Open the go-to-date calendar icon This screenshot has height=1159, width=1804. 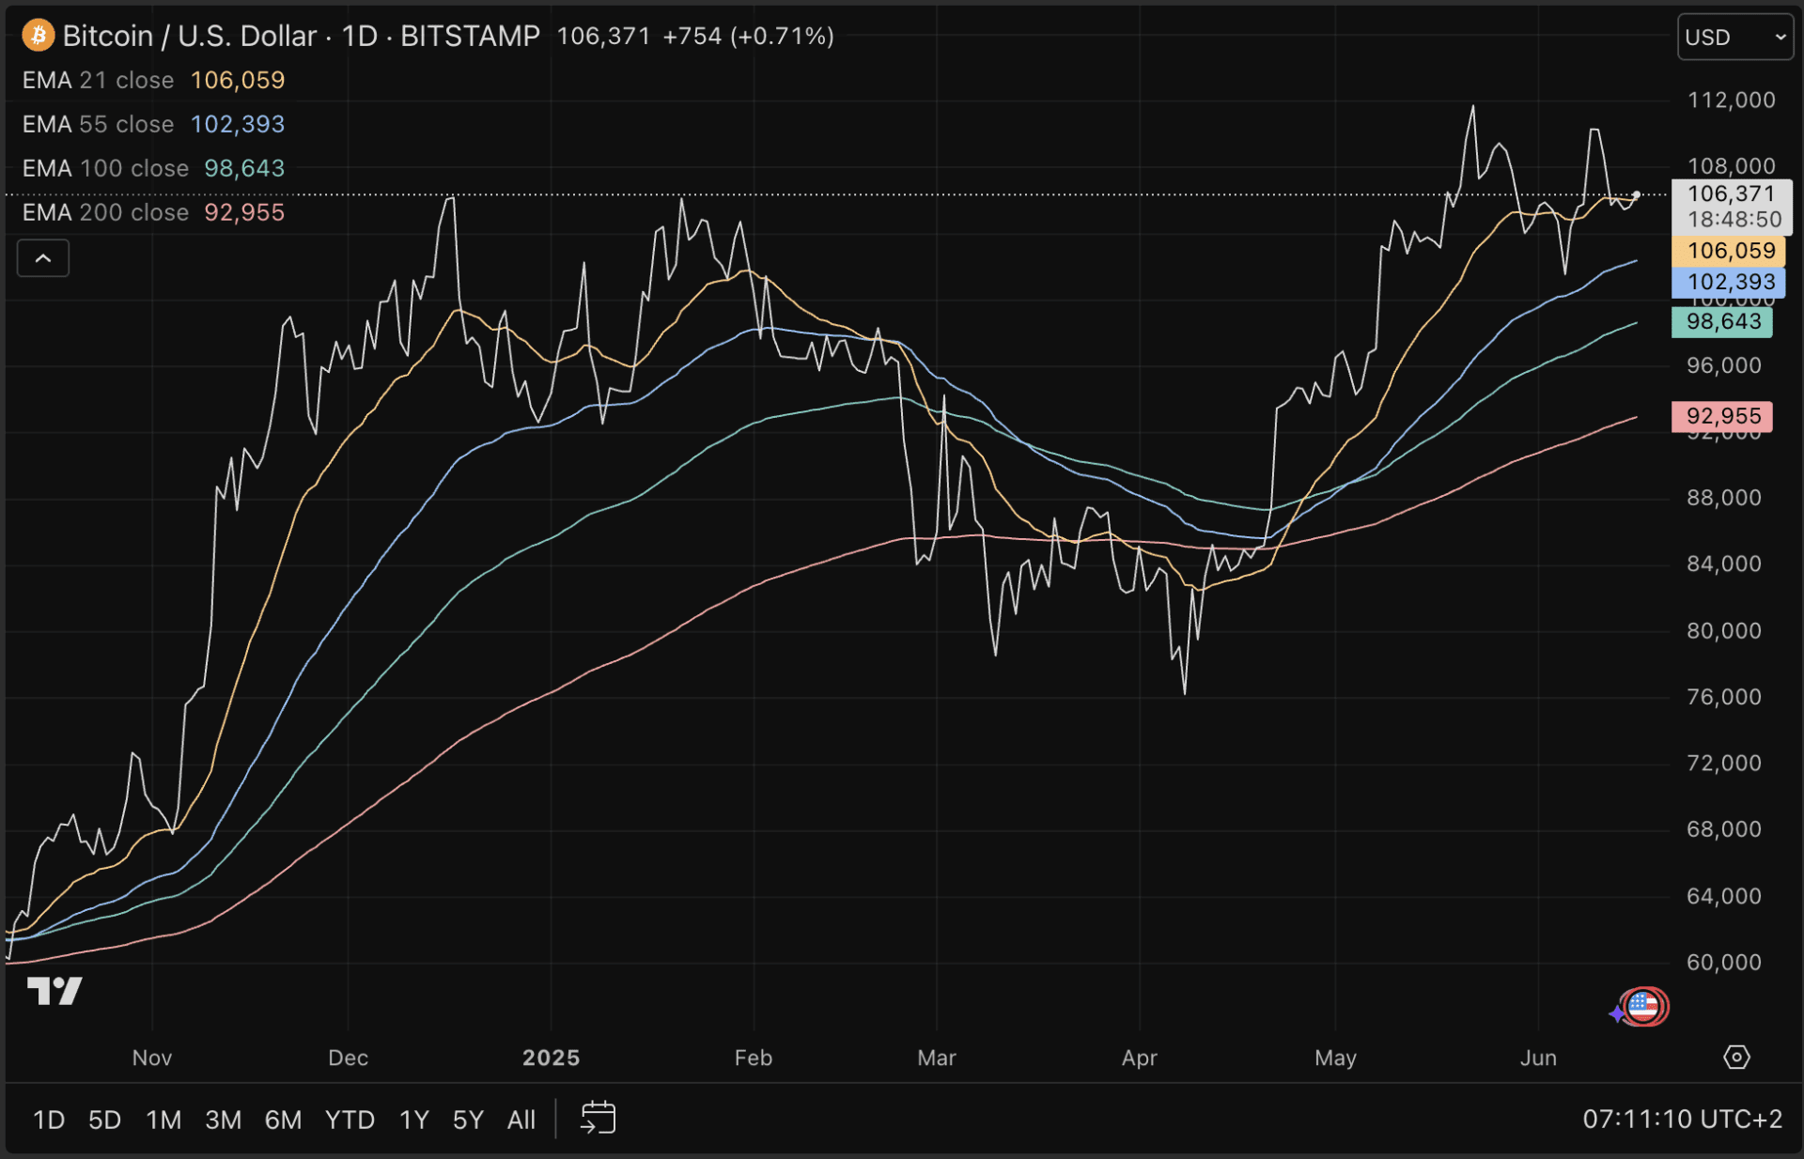pyautogui.click(x=598, y=1118)
